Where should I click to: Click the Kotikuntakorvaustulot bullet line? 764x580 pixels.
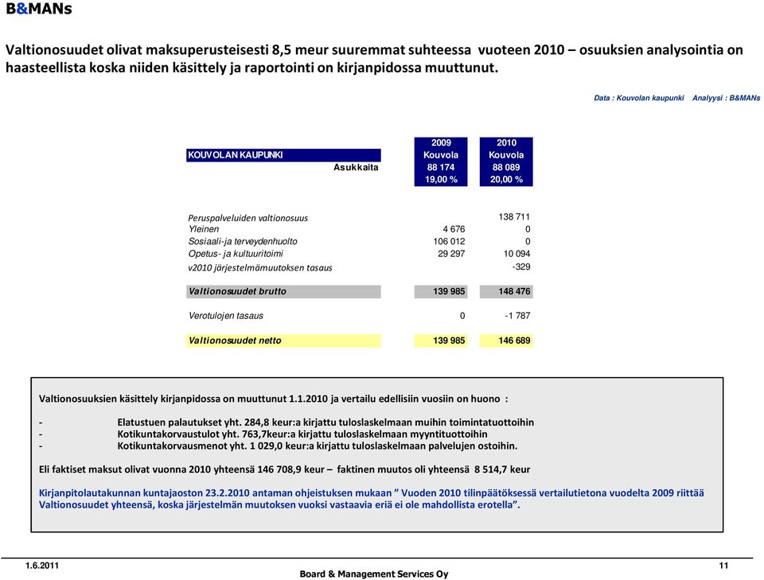[x=302, y=434]
